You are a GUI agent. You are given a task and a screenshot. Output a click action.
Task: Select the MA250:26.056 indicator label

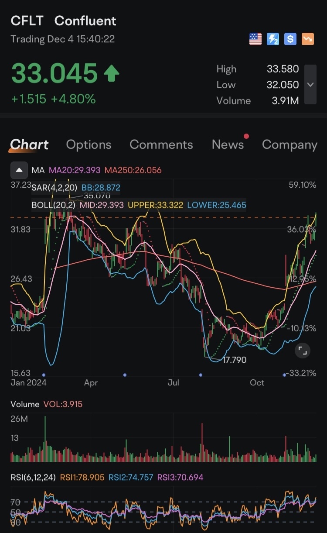[133, 170]
